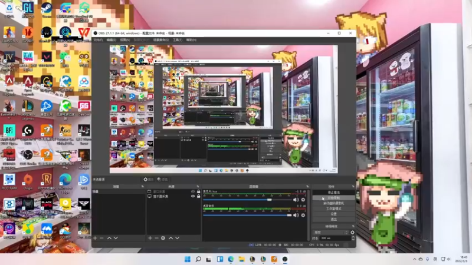Screen dimensions: 472x265
Task: Open Recycle Bin on desktop
Action: (9, 10)
